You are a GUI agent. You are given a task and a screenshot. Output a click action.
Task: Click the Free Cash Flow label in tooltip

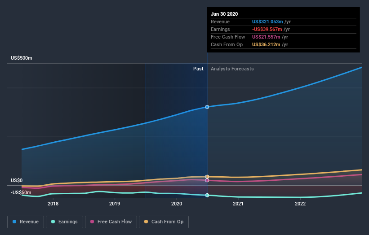(x=228, y=37)
